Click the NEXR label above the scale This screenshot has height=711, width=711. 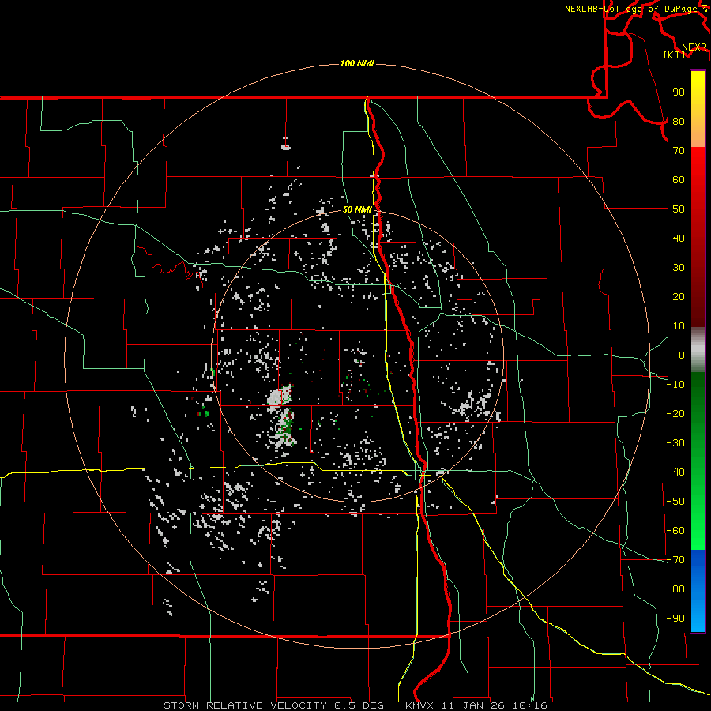[x=694, y=47]
